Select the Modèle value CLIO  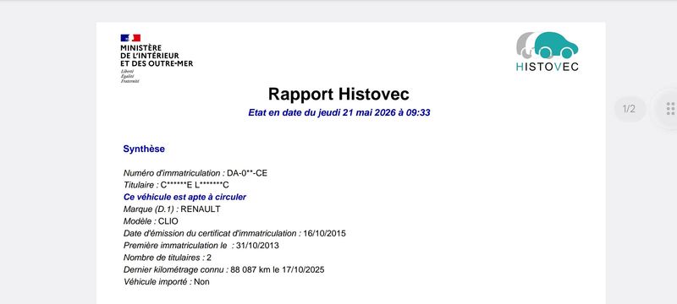point(168,221)
